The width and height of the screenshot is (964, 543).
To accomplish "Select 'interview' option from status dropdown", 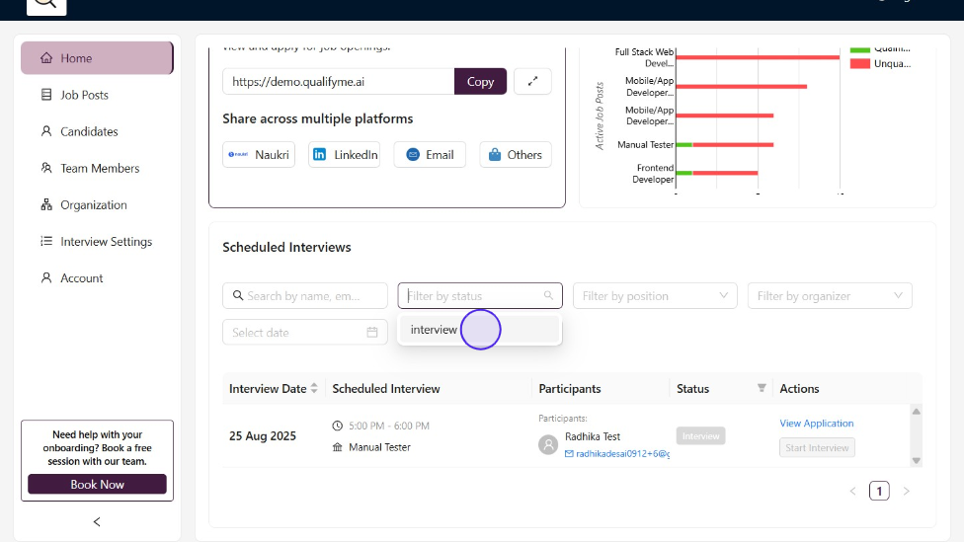I will (435, 330).
